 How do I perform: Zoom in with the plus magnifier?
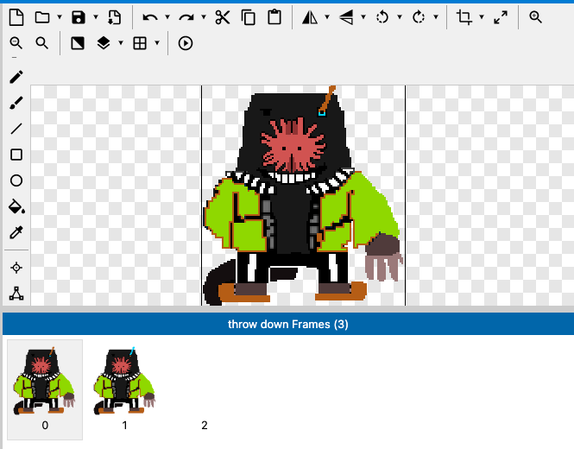tap(535, 17)
